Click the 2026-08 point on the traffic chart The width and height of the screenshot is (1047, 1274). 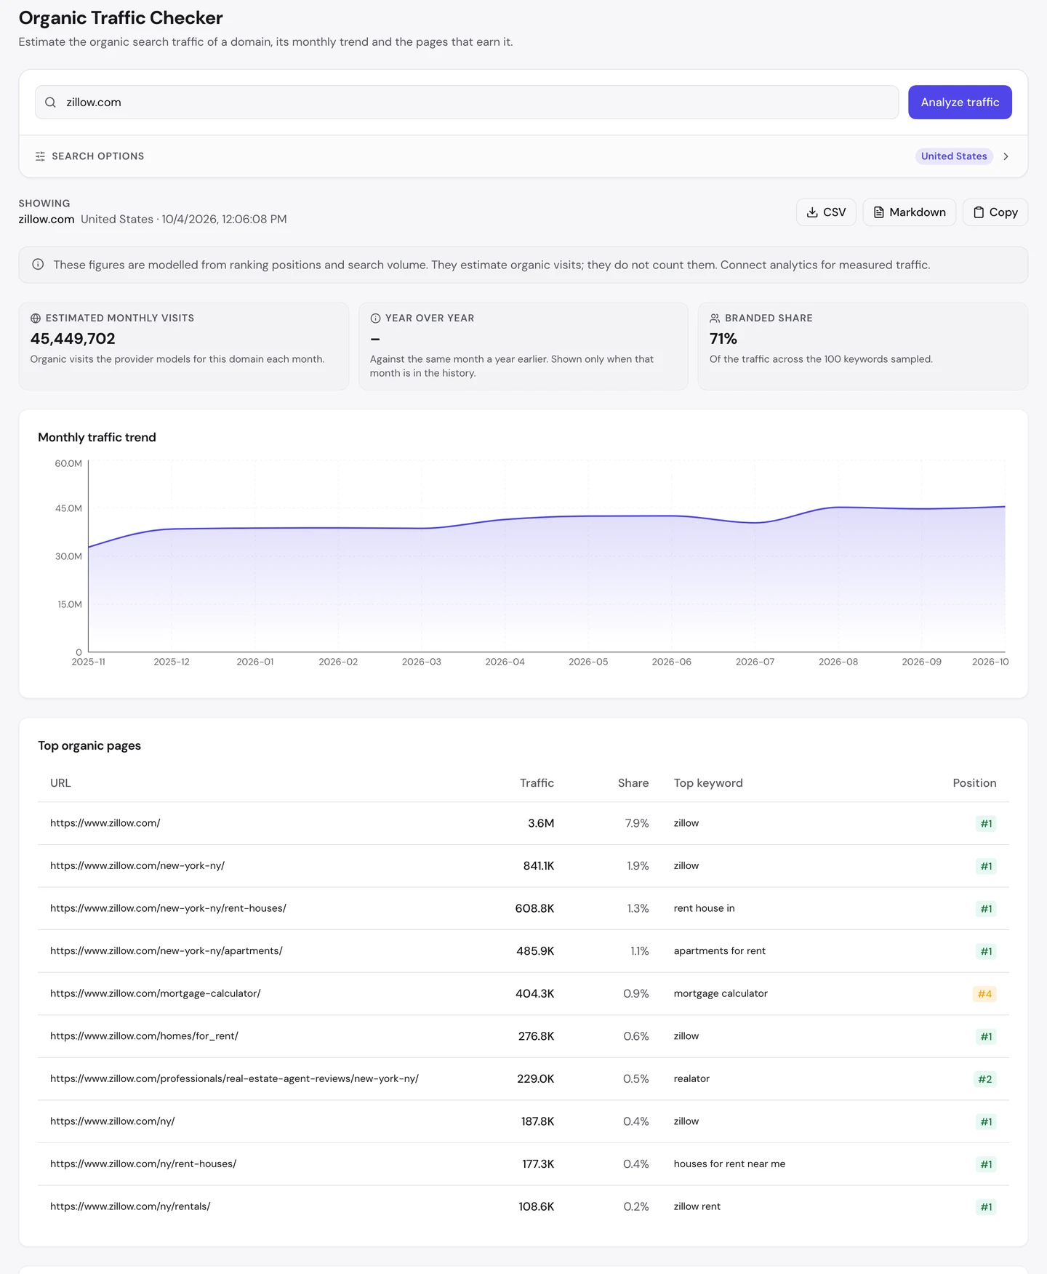pyautogui.click(x=838, y=508)
